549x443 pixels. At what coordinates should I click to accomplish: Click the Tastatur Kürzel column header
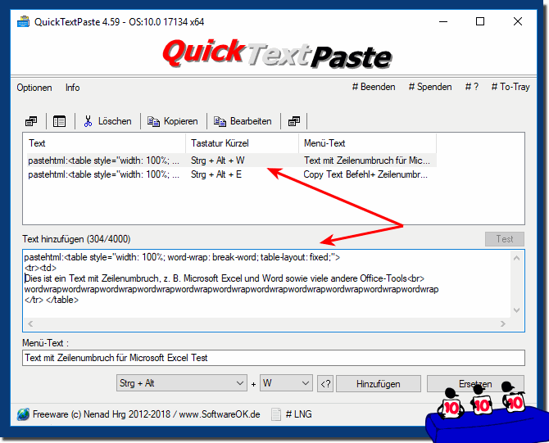(x=242, y=143)
